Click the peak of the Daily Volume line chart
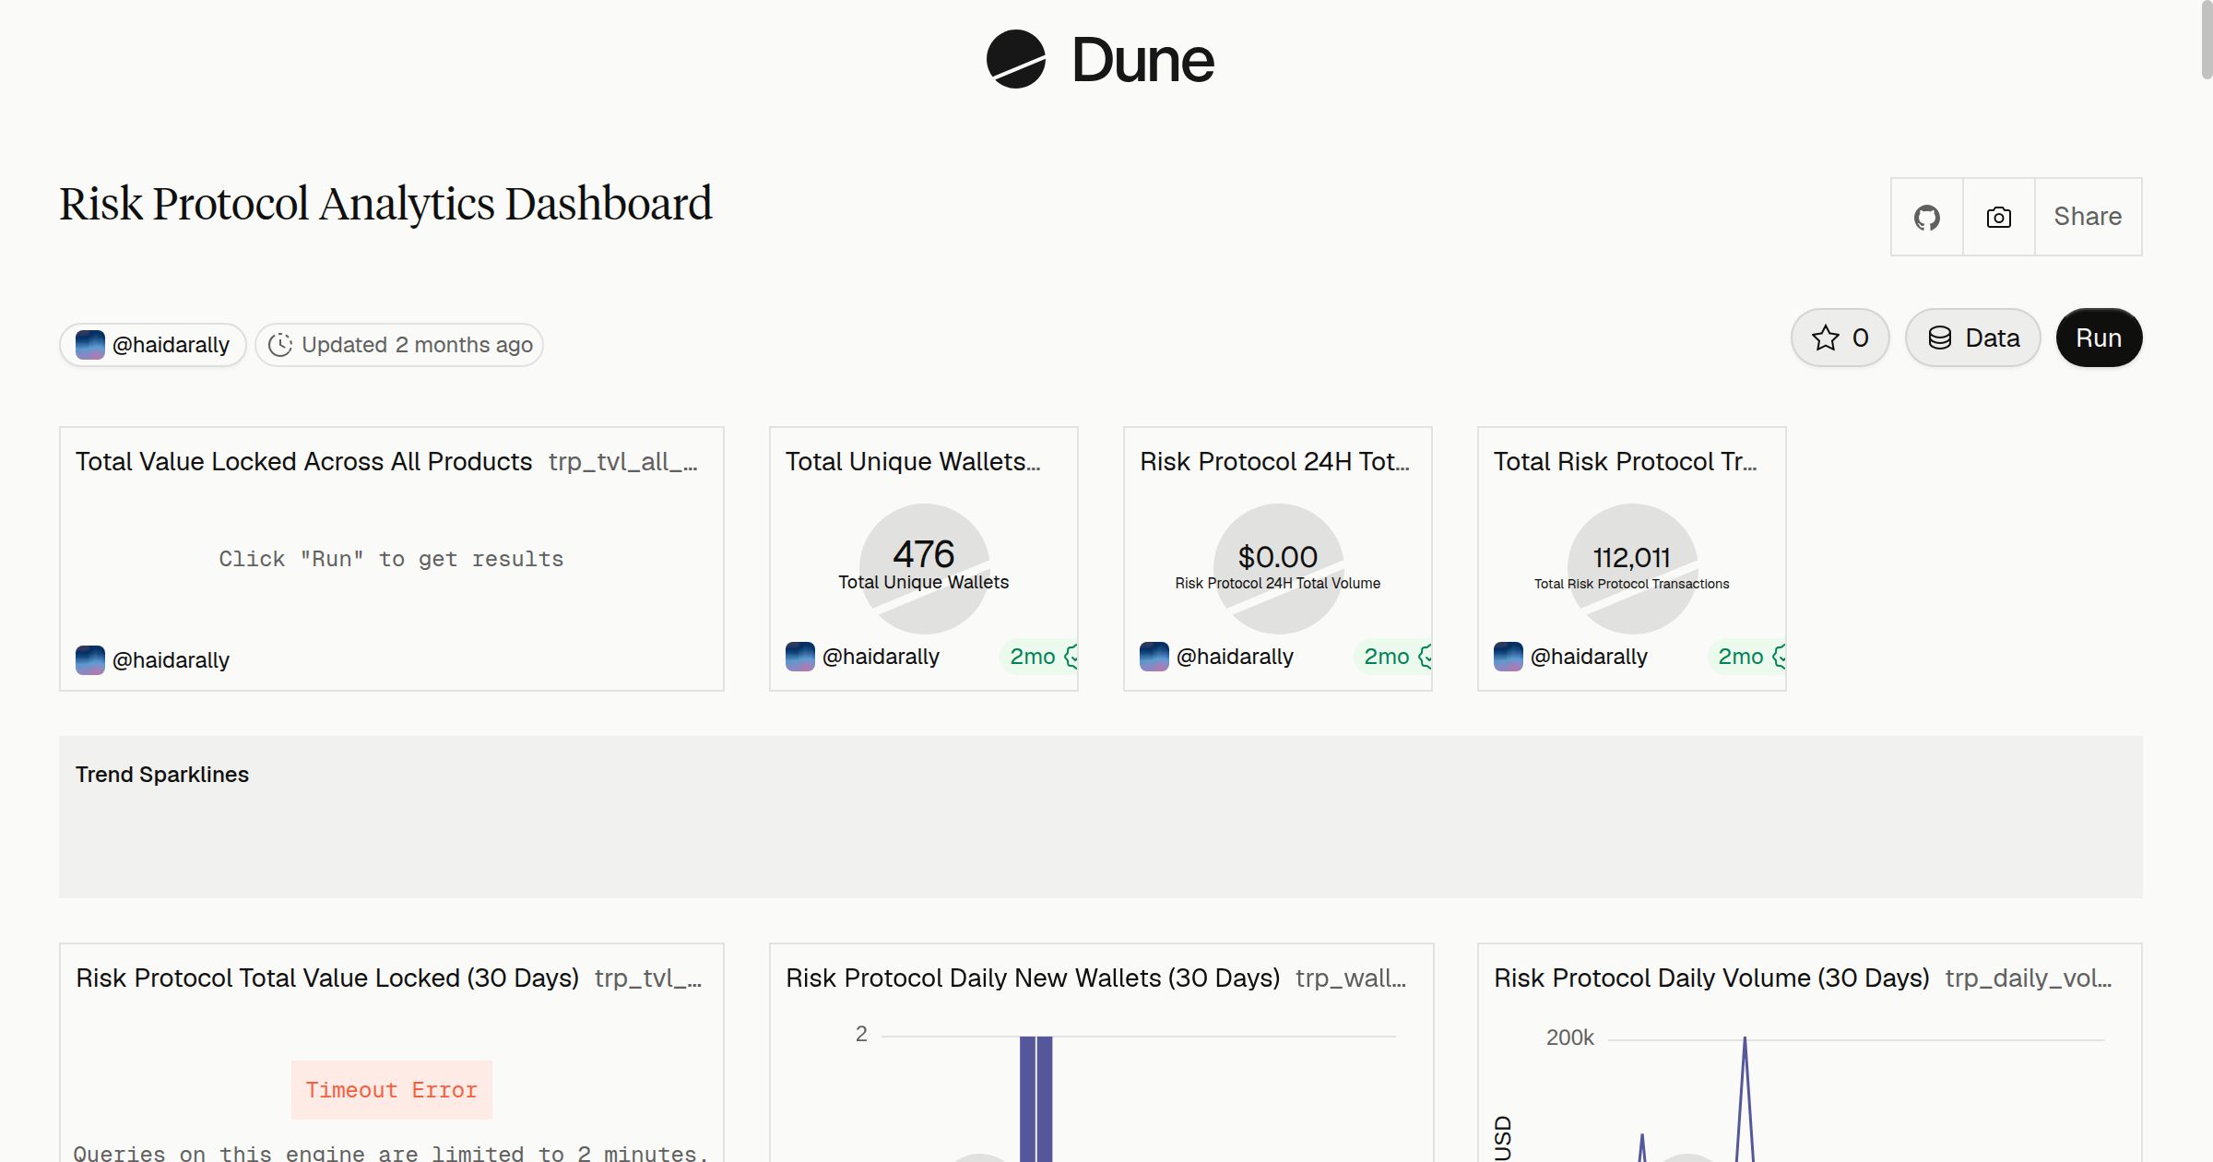2213x1162 pixels. tap(1745, 1040)
